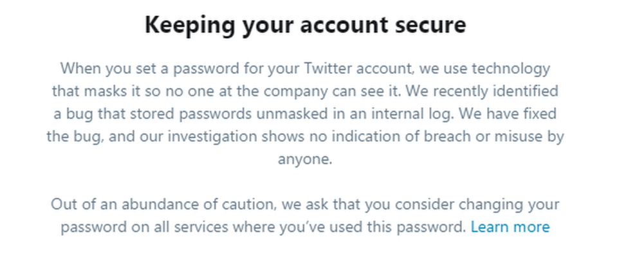Click the word 'anyone.' on its own line
The image size is (628, 257).
tap(305, 160)
